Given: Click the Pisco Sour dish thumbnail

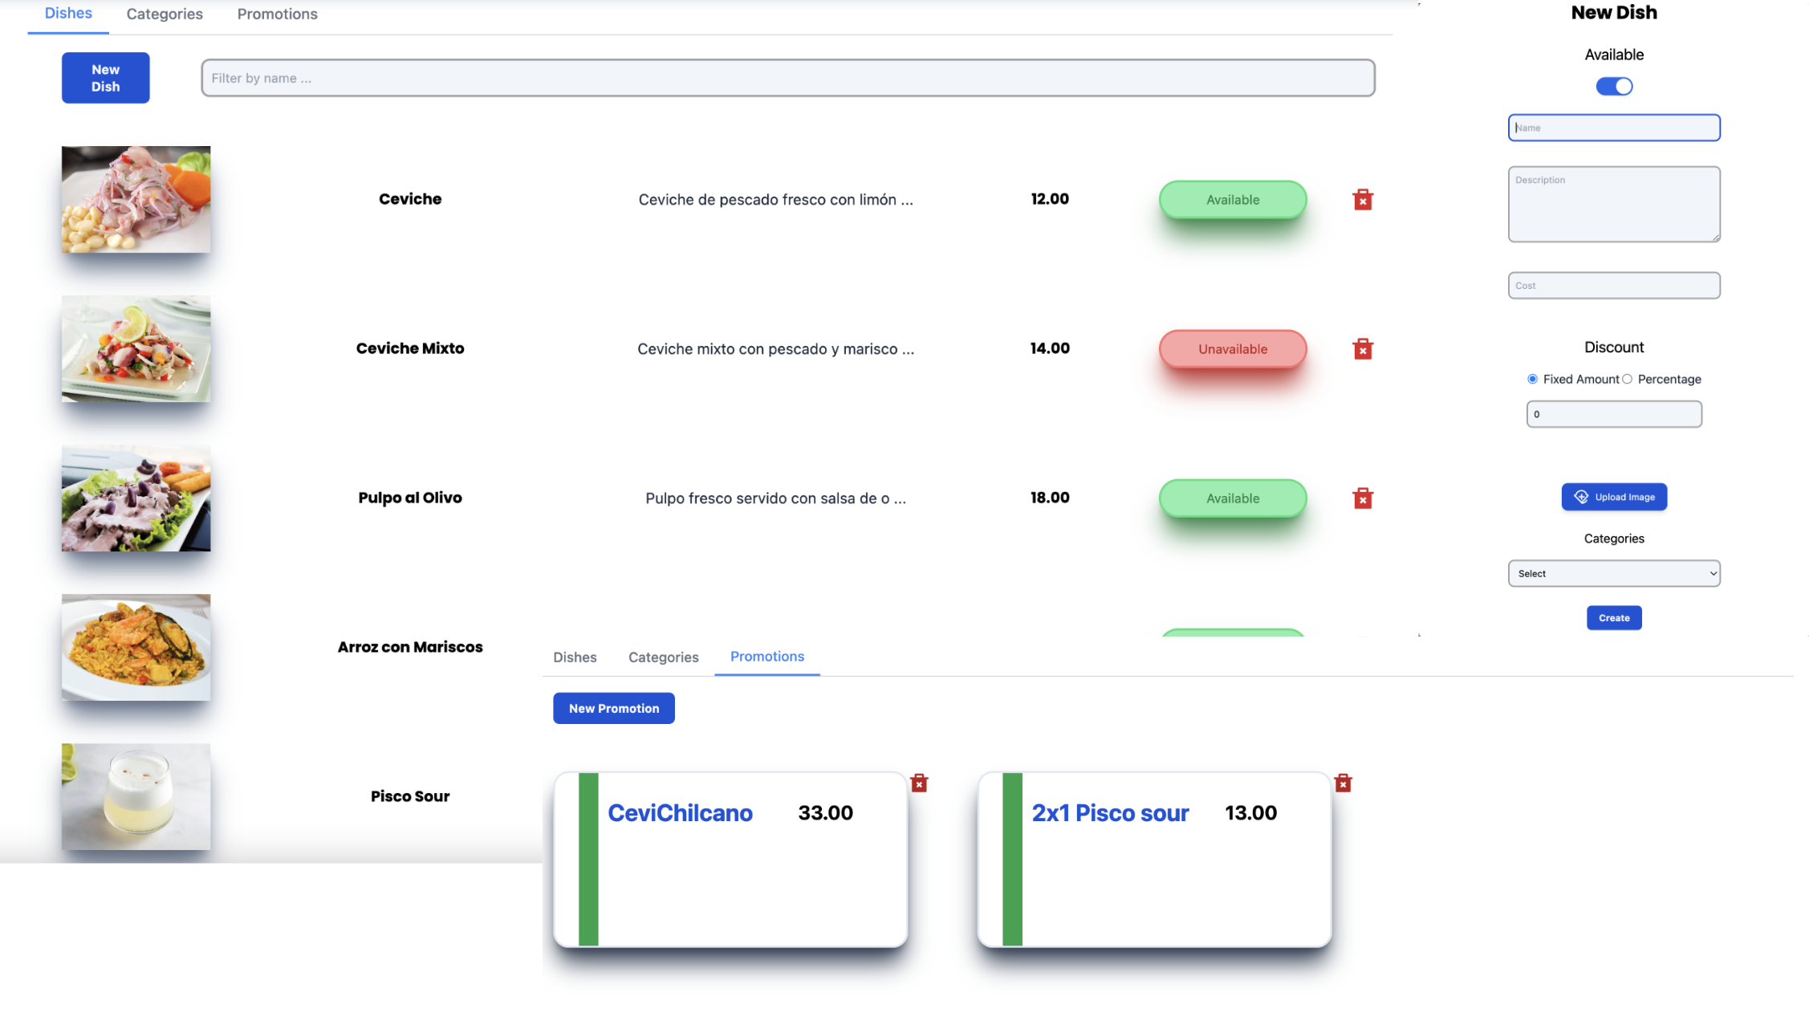Looking at the screenshot, I should [136, 796].
